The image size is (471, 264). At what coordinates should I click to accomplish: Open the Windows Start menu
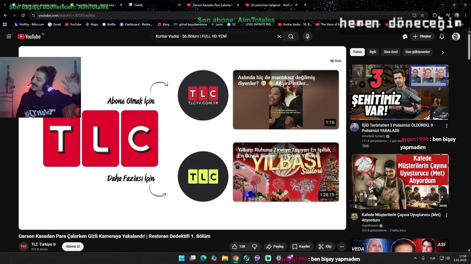point(182,258)
